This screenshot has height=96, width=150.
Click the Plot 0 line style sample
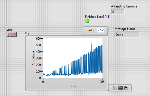coord(101,30)
